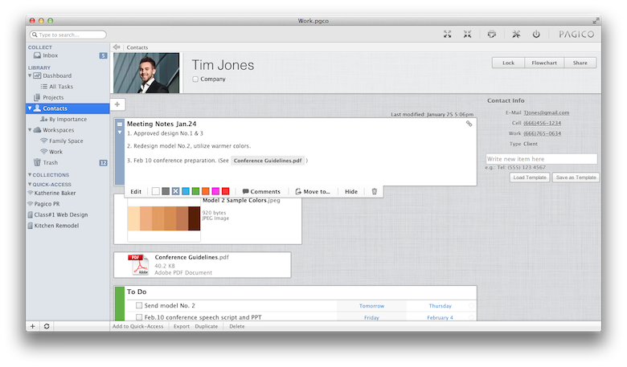Click the collapse bar icon on Meeting Notes
Screen dimensions: 627x367
[x=120, y=124]
